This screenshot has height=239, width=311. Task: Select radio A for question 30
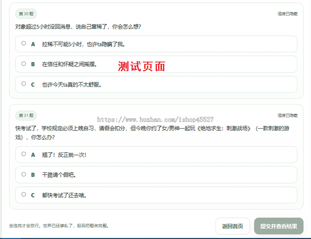point(24,43)
